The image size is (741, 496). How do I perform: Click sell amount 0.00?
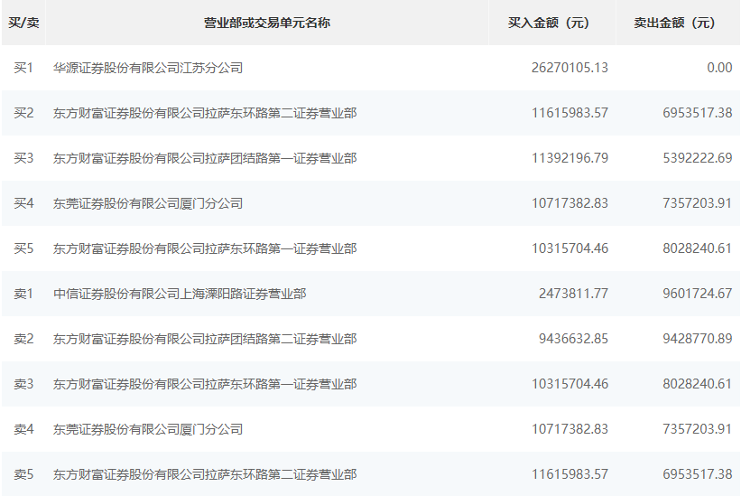tap(719, 68)
